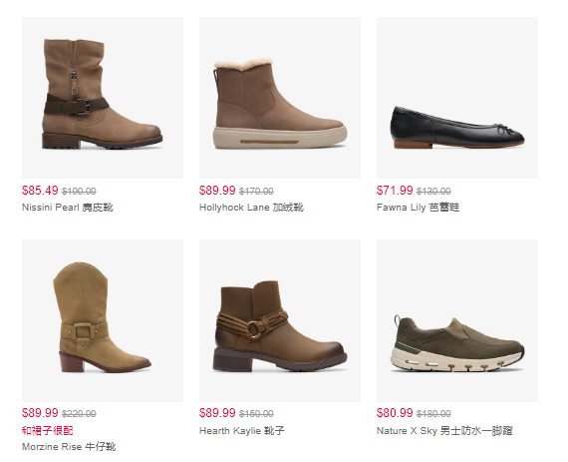Click the $89.99 price under Hearth Kaylie boot
The width and height of the screenshot is (568, 462).
pyautogui.click(x=217, y=413)
